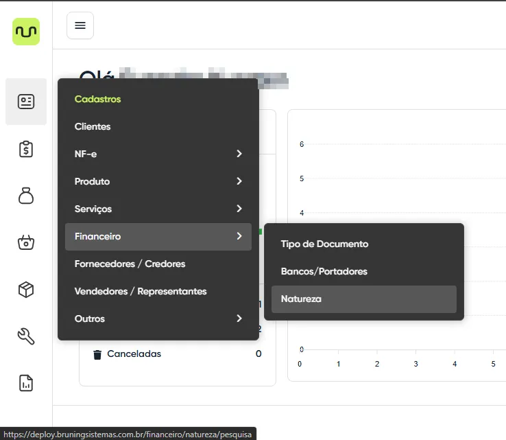This screenshot has height=440, width=506.
Task: Open Fornecedores / Credores menu entry
Action: click(x=130, y=264)
